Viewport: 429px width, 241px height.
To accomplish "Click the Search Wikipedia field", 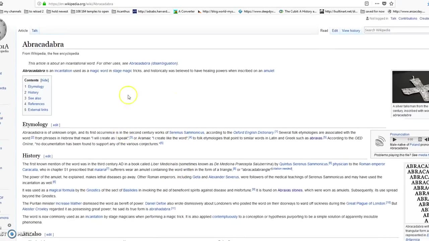I will tap(396, 30).
